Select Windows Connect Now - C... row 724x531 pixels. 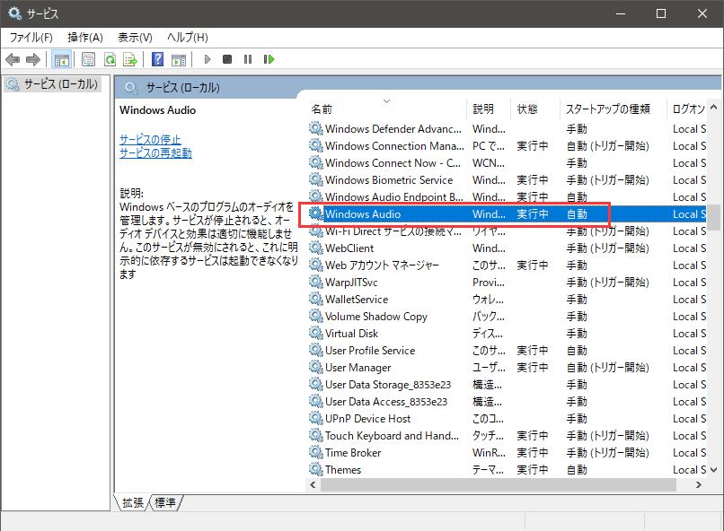[x=508, y=162]
